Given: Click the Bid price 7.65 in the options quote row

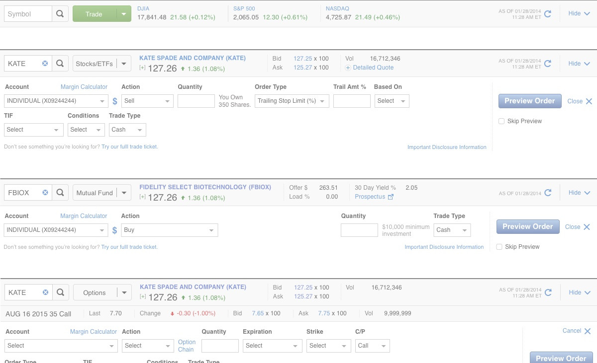Looking at the screenshot, I should point(258,313).
